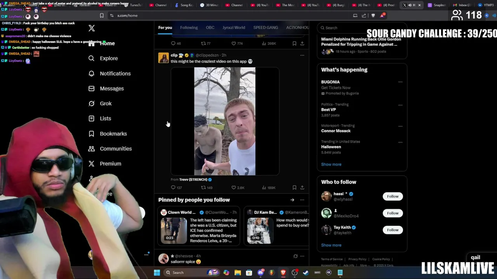Open DJ Kam pinned post card

276,227
